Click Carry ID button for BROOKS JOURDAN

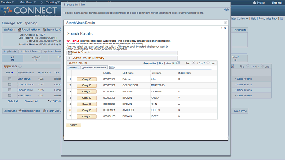[87, 92]
